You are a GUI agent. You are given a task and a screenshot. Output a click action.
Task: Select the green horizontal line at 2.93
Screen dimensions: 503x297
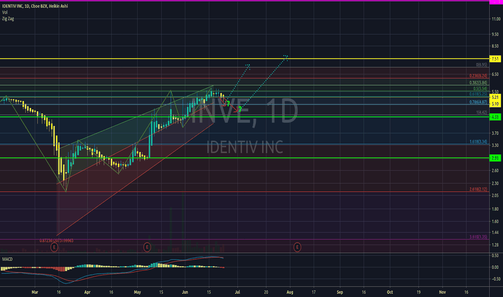(x=244, y=158)
